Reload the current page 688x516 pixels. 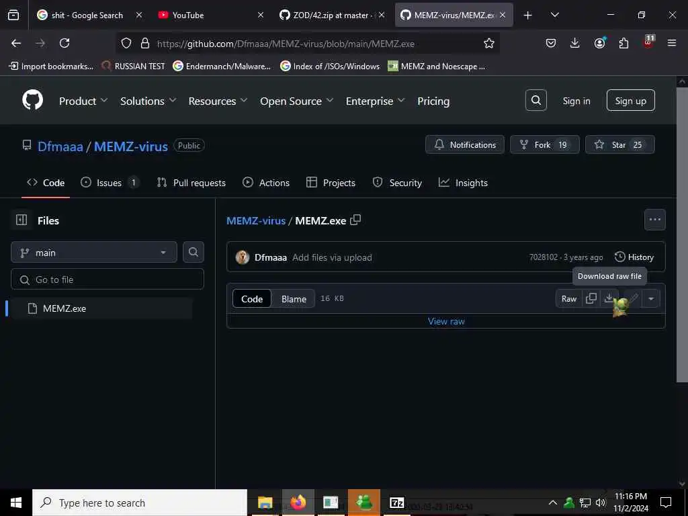[x=64, y=43]
